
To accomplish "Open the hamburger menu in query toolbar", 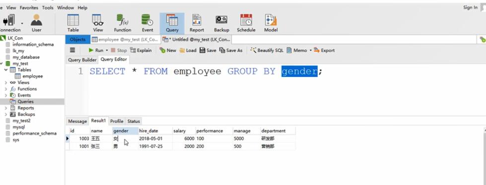I will pyautogui.click(x=72, y=50).
